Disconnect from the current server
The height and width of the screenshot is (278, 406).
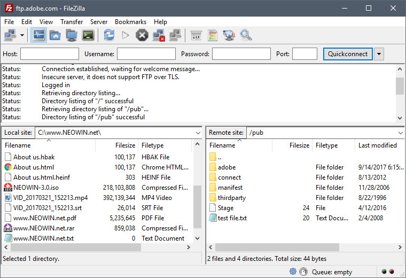click(159, 35)
